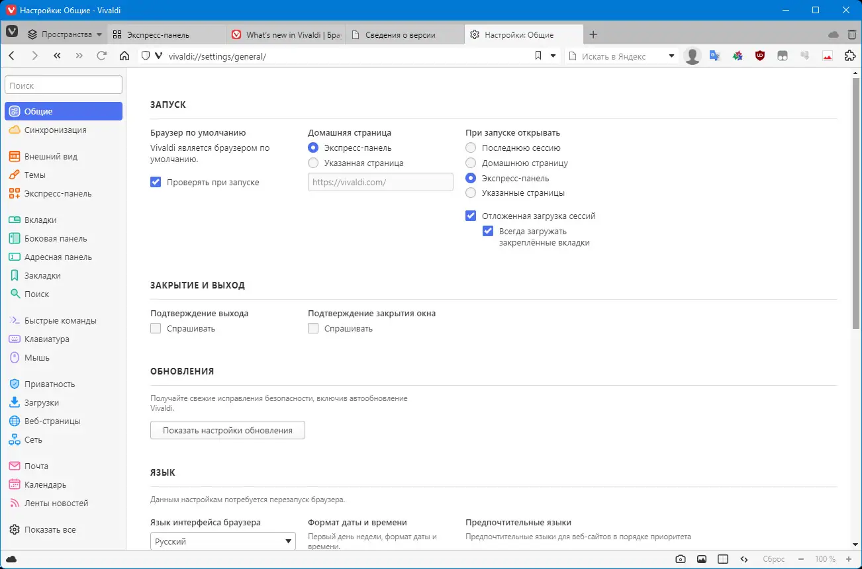862x569 pixels.
Task: Open the Vivaldi screenshot capture tool
Action: (680, 558)
